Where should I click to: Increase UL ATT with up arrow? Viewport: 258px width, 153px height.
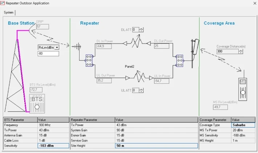[x=141, y=89]
